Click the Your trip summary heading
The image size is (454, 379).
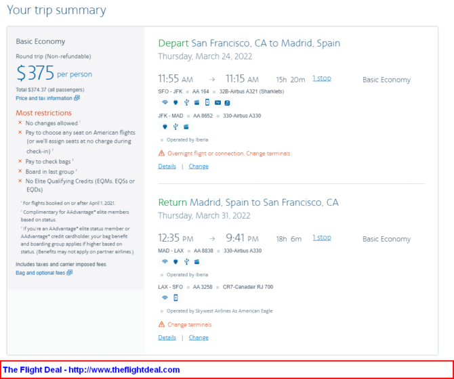coord(56,10)
